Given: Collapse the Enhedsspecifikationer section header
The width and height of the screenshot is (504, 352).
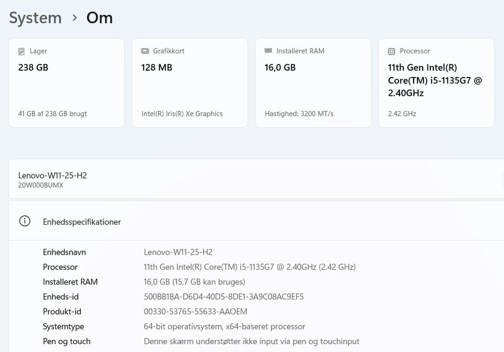Looking at the screenshot, I should point(256,222).
